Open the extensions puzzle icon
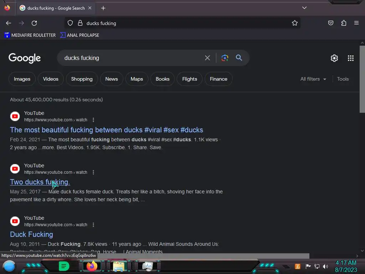The width and height of the screenshot is (365, 274). click(344, 23)
